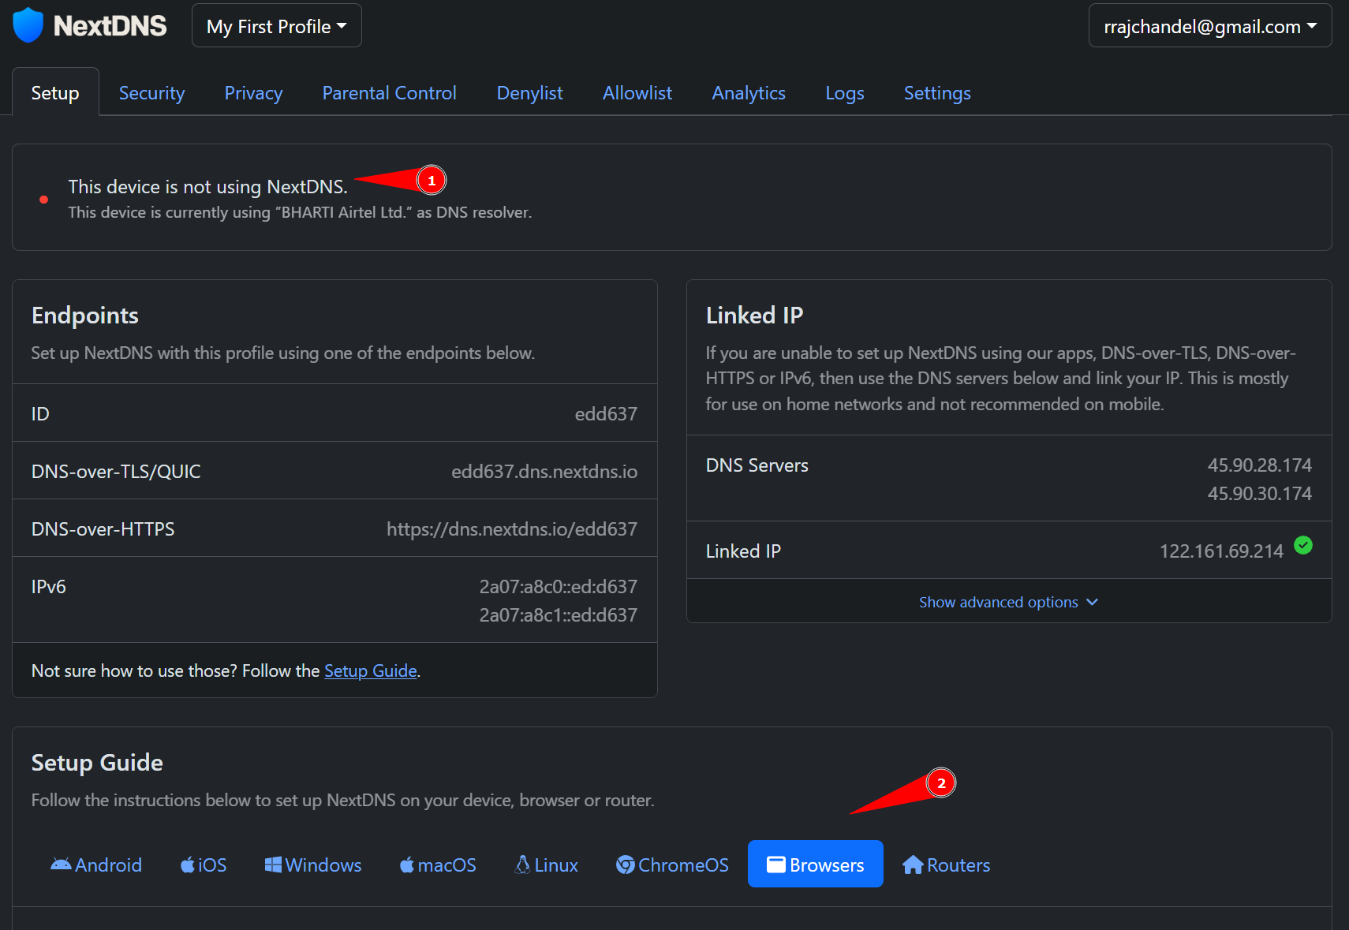Pick the Linux penguin icon

(x=522, y=865)
